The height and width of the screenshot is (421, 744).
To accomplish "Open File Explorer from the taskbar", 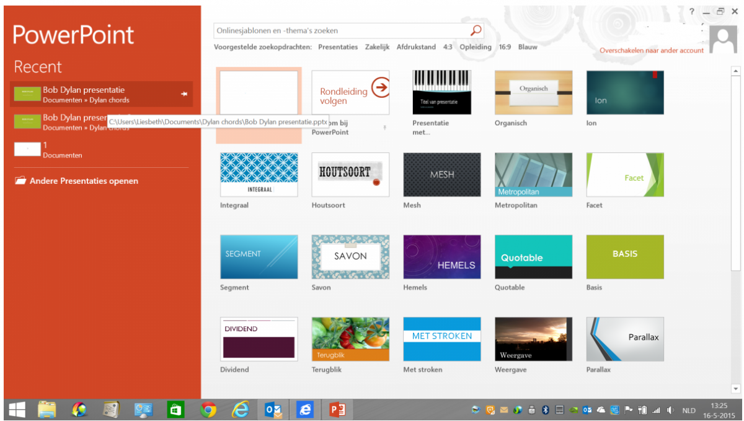I will coord(47,410).
